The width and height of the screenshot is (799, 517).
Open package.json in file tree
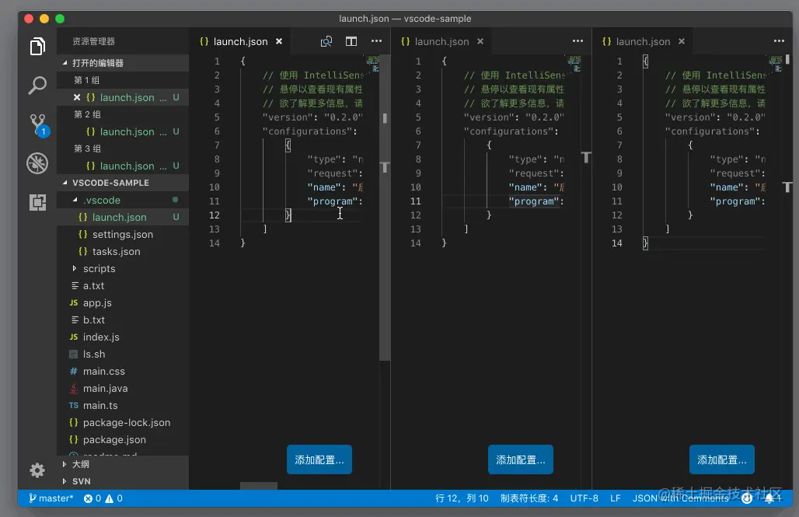click(123, 439)
